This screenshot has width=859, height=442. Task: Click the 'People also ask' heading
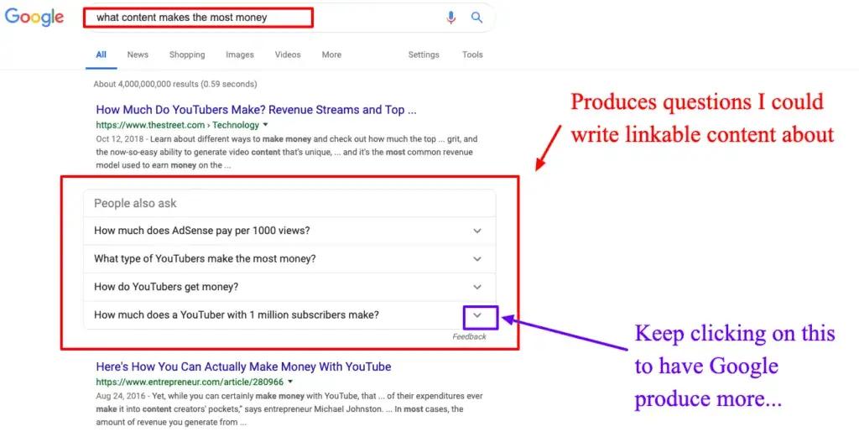[x=135, y=203]
